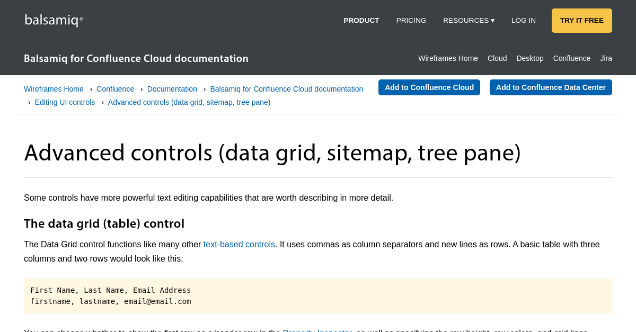Open the Jira docs link in subheader
This screenshot has width=636, height=332.
tap(606, 58)
